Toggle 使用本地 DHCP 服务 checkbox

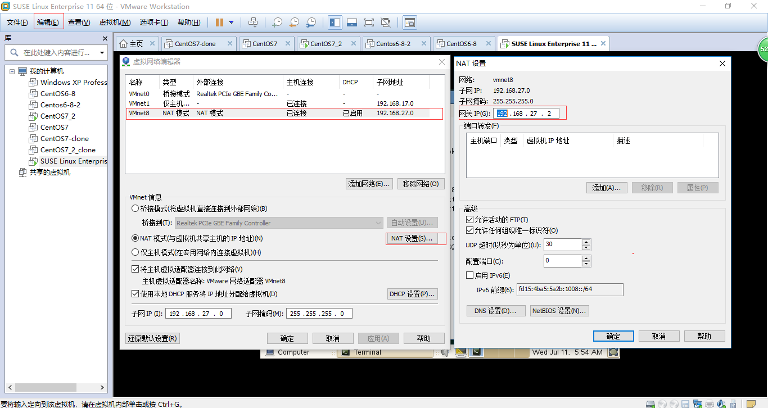point(135,294)
